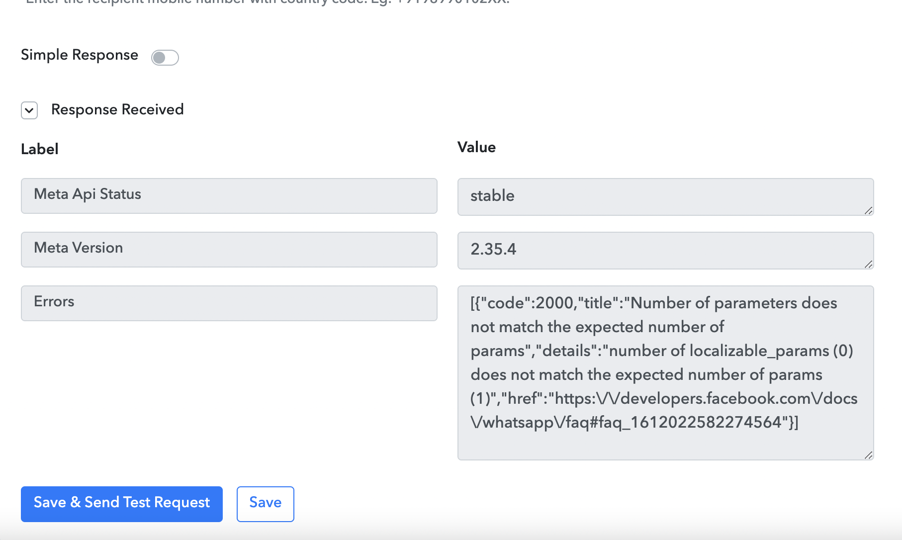Click the developers.facebook.com URL in error text
Viewport: 902px width, 540px height.
tap(706, 399)
